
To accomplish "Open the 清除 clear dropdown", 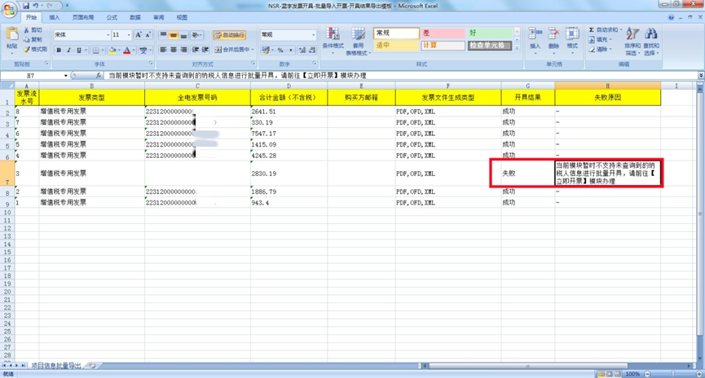I will tap(601, 50).
